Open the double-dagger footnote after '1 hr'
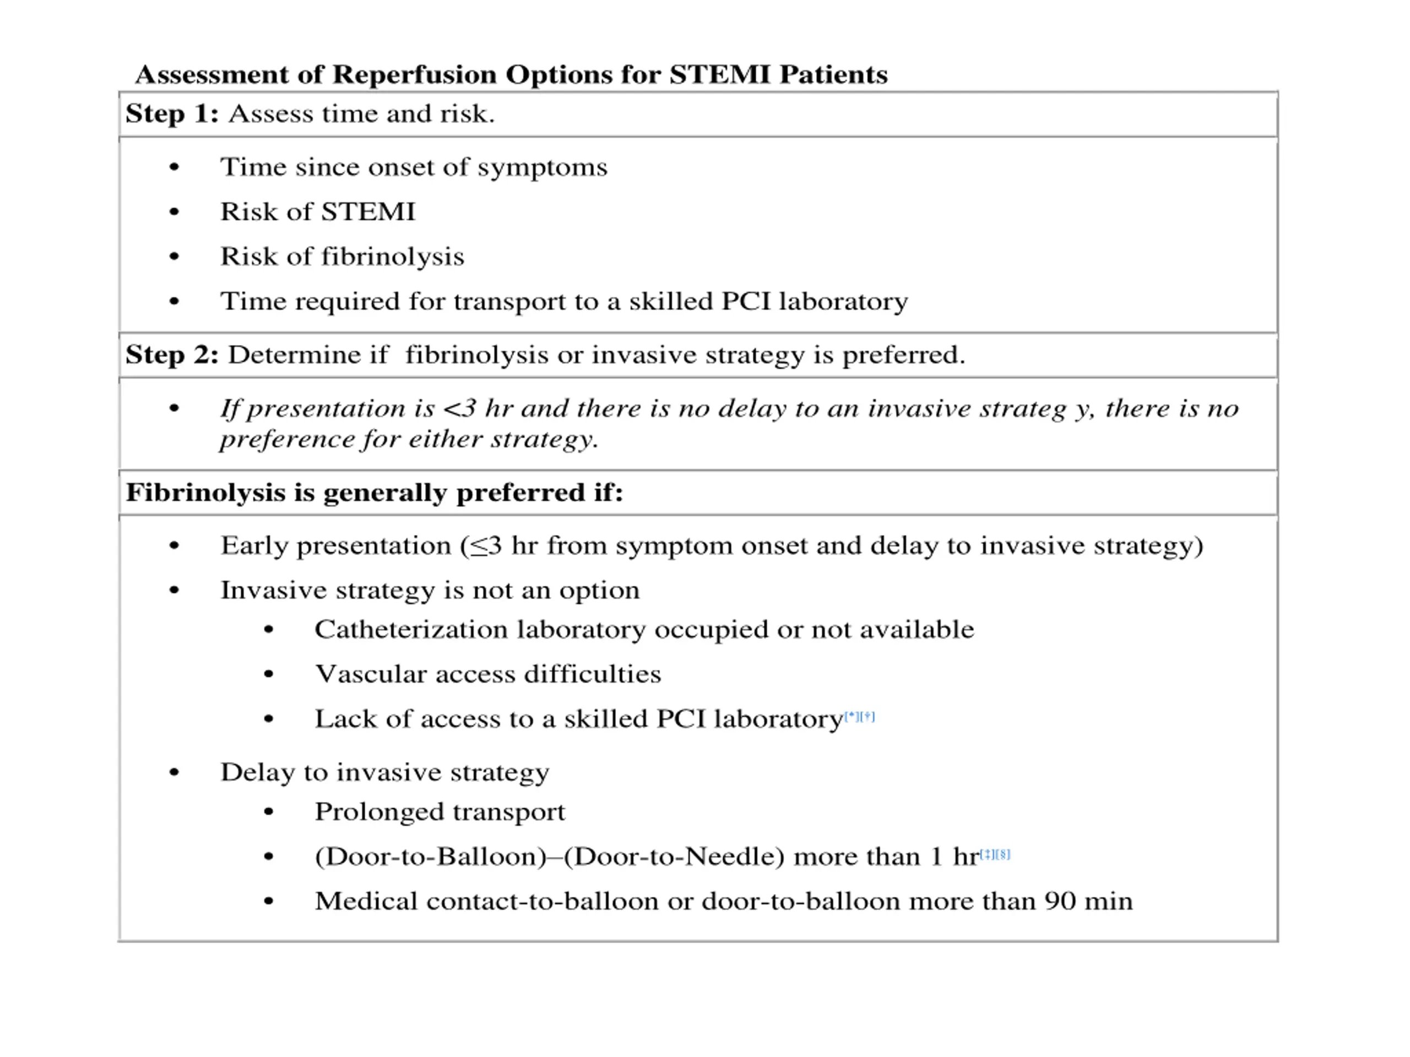The height and width of the screenshot is (1057, 1410). point(987,854)
